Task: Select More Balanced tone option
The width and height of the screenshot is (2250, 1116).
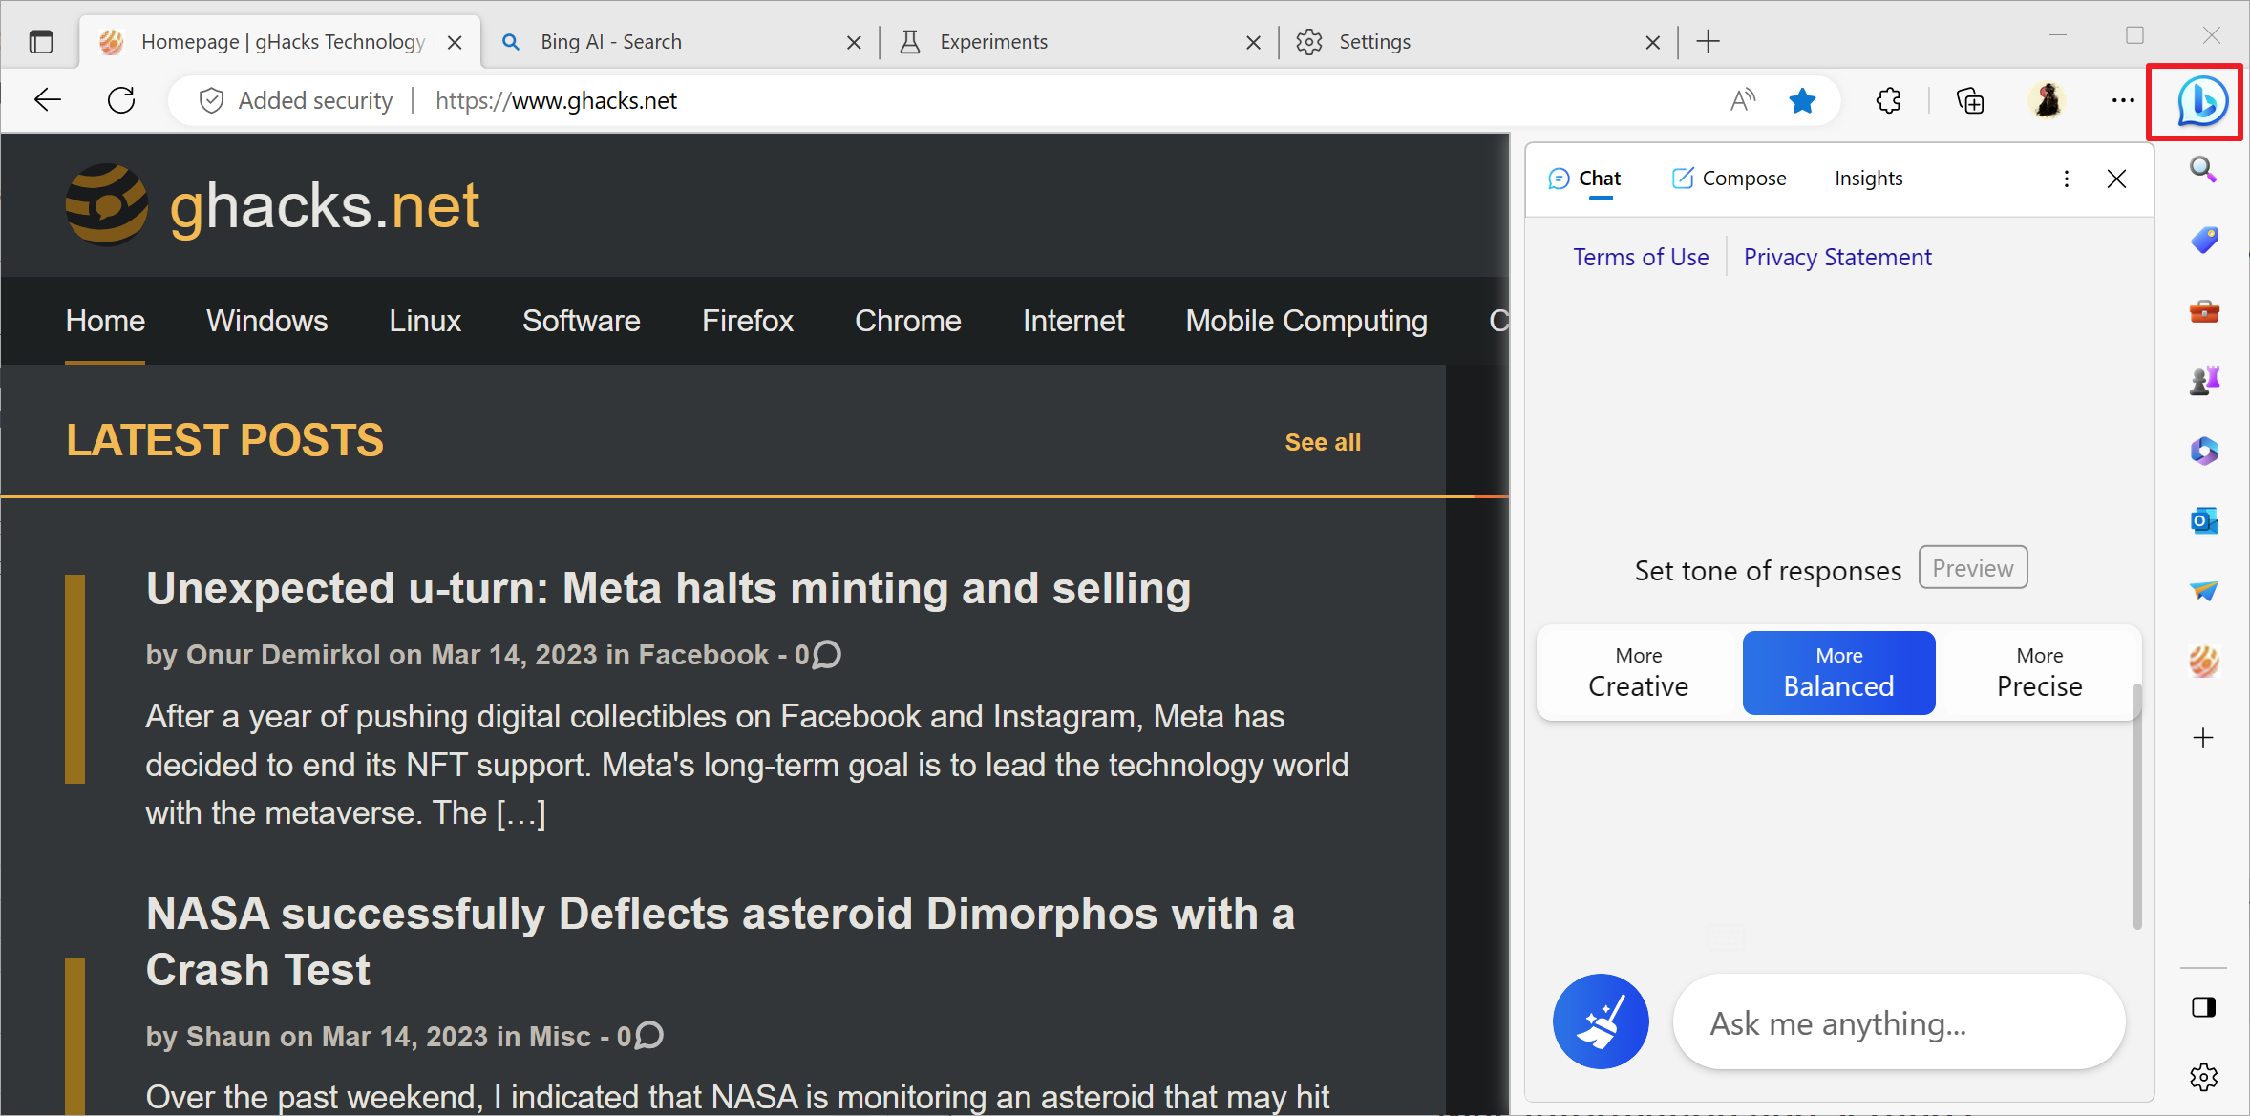Action: click(1836, 670)
